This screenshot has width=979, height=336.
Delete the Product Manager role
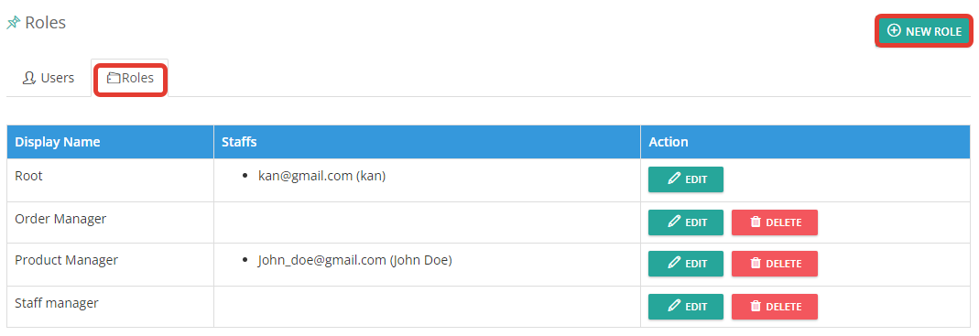[x=774, y=264]
